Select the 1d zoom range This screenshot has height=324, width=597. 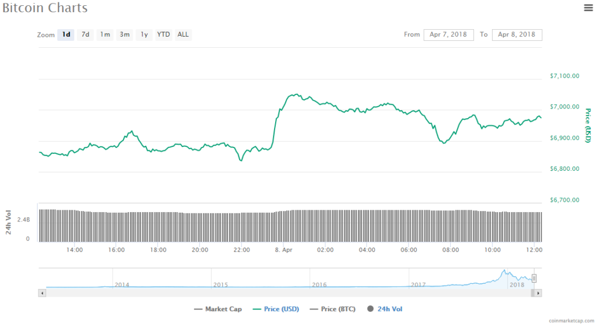[x=66, y=34]
